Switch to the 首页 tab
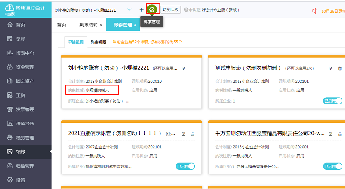The image size is (345, 189). (x=62, y=25)
